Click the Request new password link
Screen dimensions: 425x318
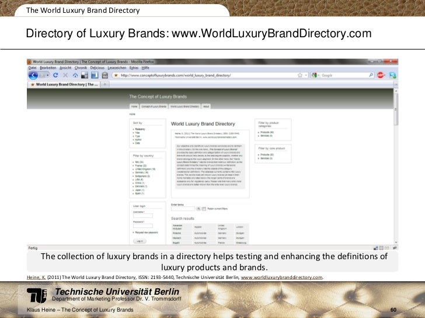(x=147, y=232)
